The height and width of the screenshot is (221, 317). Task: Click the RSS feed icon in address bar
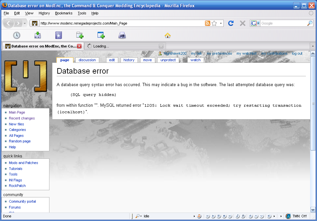click(207, 23)
